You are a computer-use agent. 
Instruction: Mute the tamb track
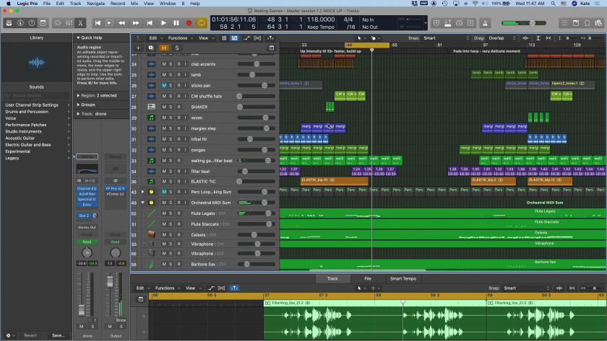pyautogui.click(x=164, y=74)
